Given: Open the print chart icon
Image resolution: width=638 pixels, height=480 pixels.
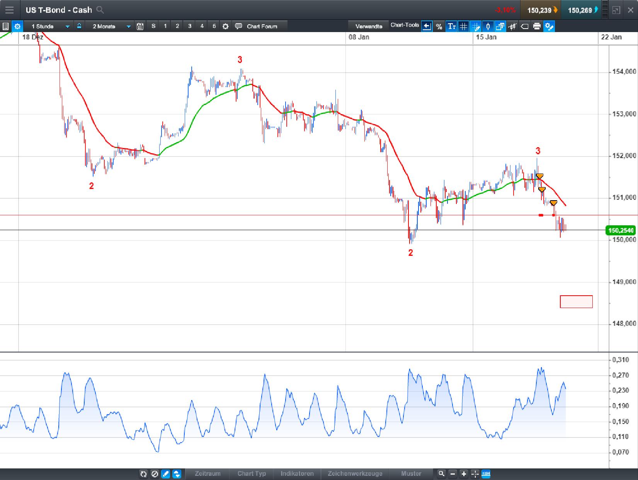Looking at the screenshot, I should click(x=536, y=27).
